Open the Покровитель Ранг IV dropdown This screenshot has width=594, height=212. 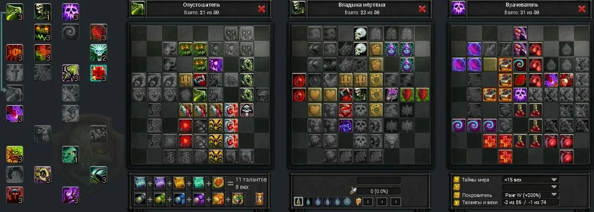pos(531,195)
